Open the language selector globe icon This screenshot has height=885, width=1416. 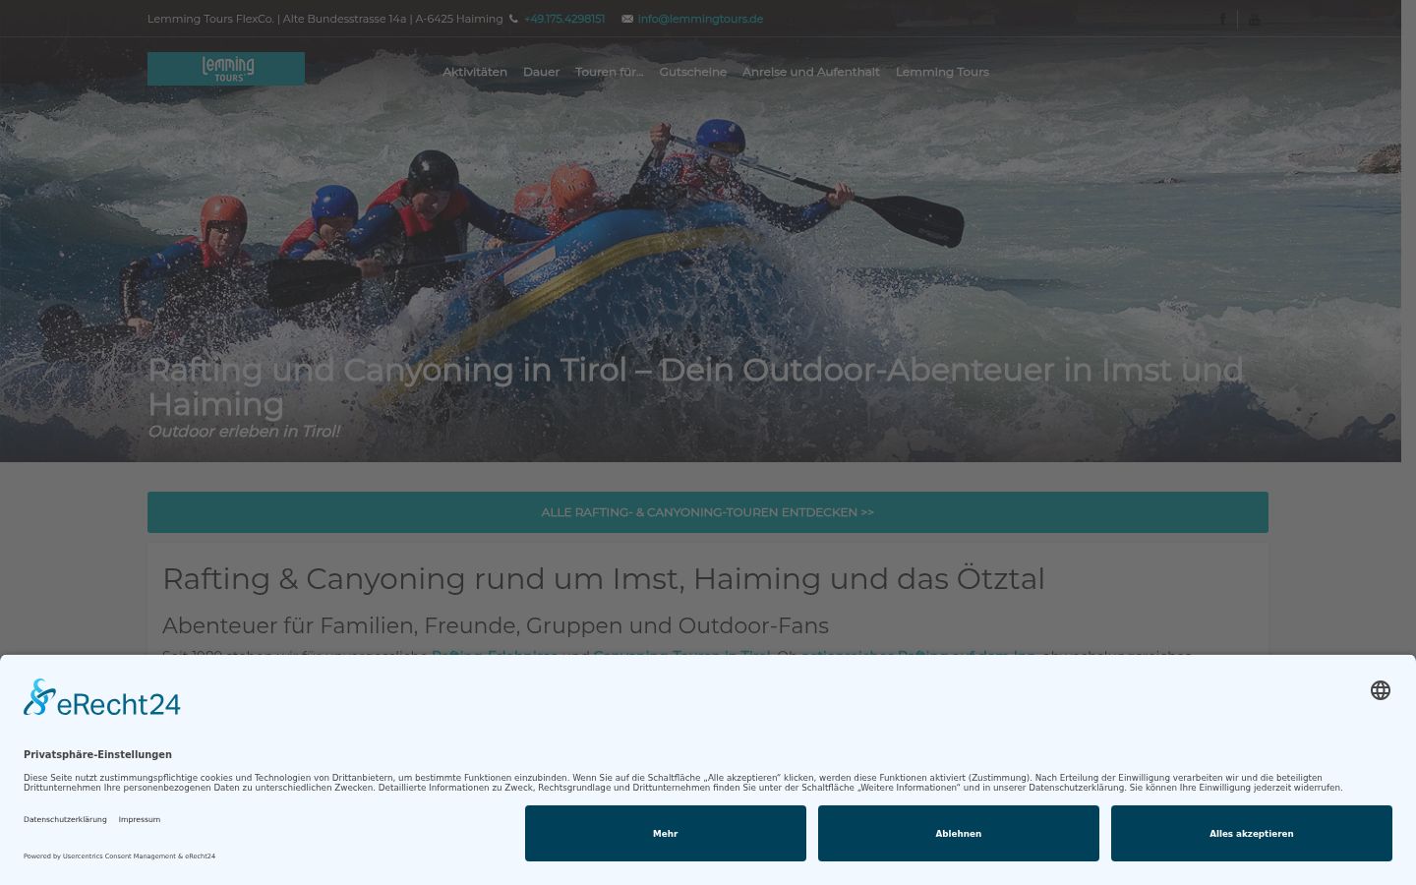coord(1381,690)
